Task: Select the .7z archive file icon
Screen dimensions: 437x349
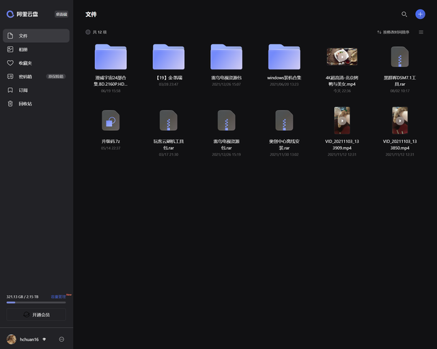Action: click(111, 121)
